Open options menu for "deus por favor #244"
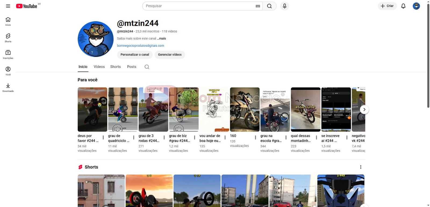 click(x=103, y=137)
